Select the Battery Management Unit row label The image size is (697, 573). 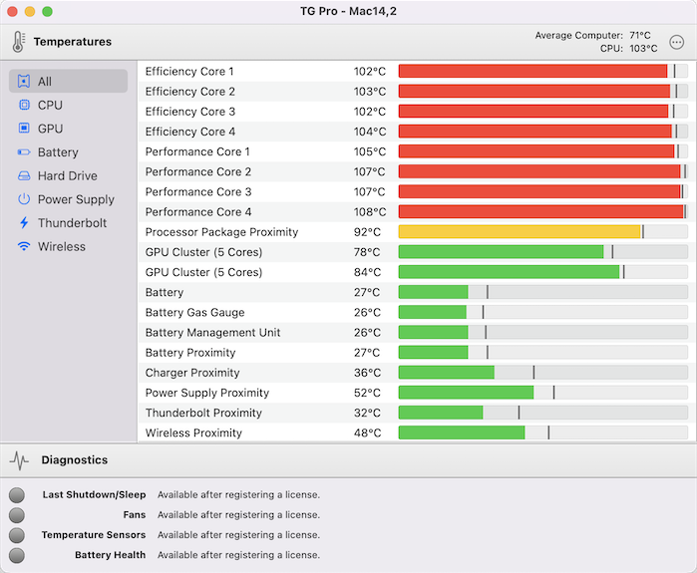212,333
